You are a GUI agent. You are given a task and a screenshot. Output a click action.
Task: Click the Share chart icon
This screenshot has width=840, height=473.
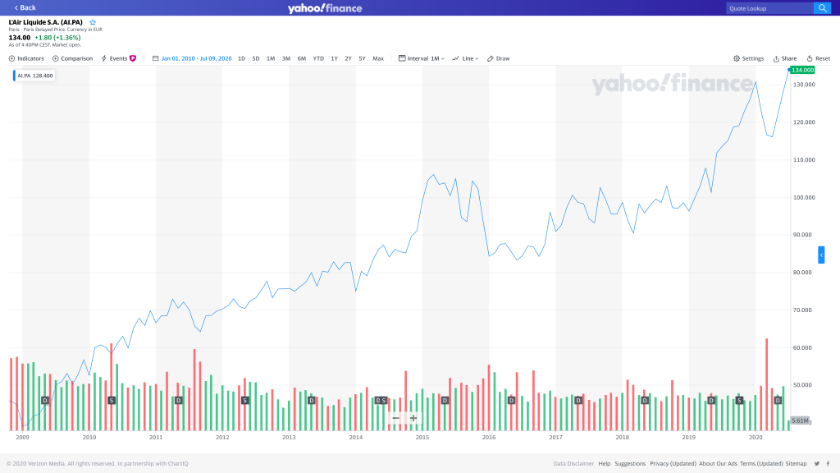pos(784,58)
